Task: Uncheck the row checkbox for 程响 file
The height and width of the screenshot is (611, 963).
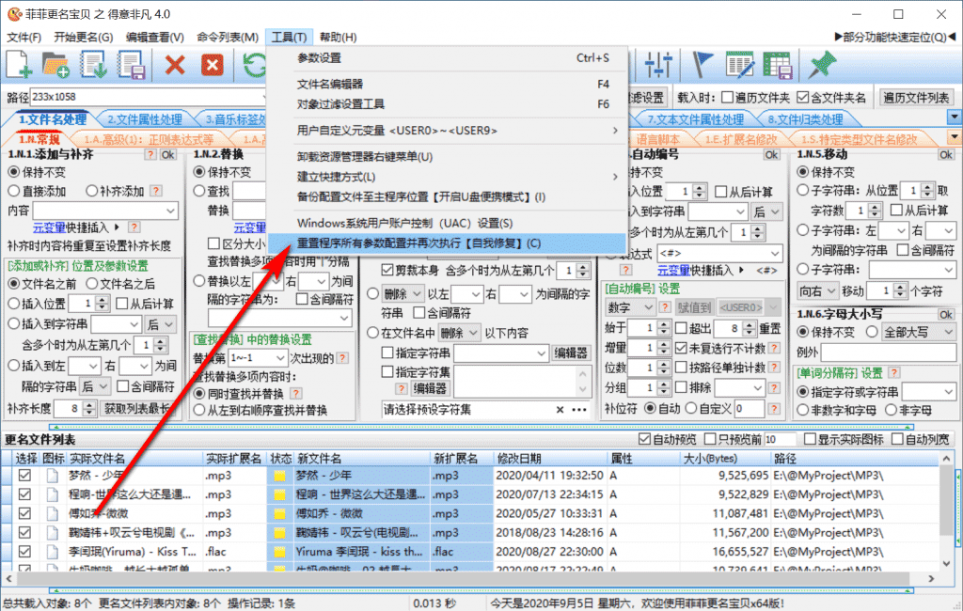Action: [24, 494]
